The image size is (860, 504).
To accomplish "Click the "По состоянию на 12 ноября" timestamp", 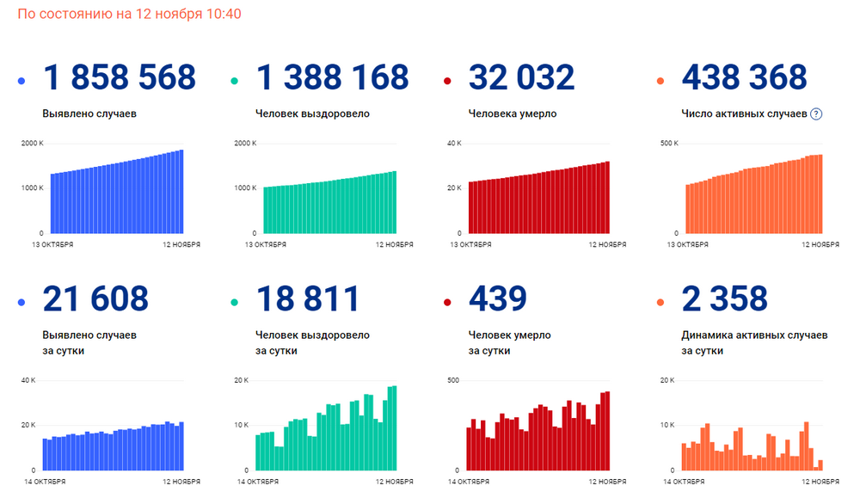I will (x=129, y=15).
